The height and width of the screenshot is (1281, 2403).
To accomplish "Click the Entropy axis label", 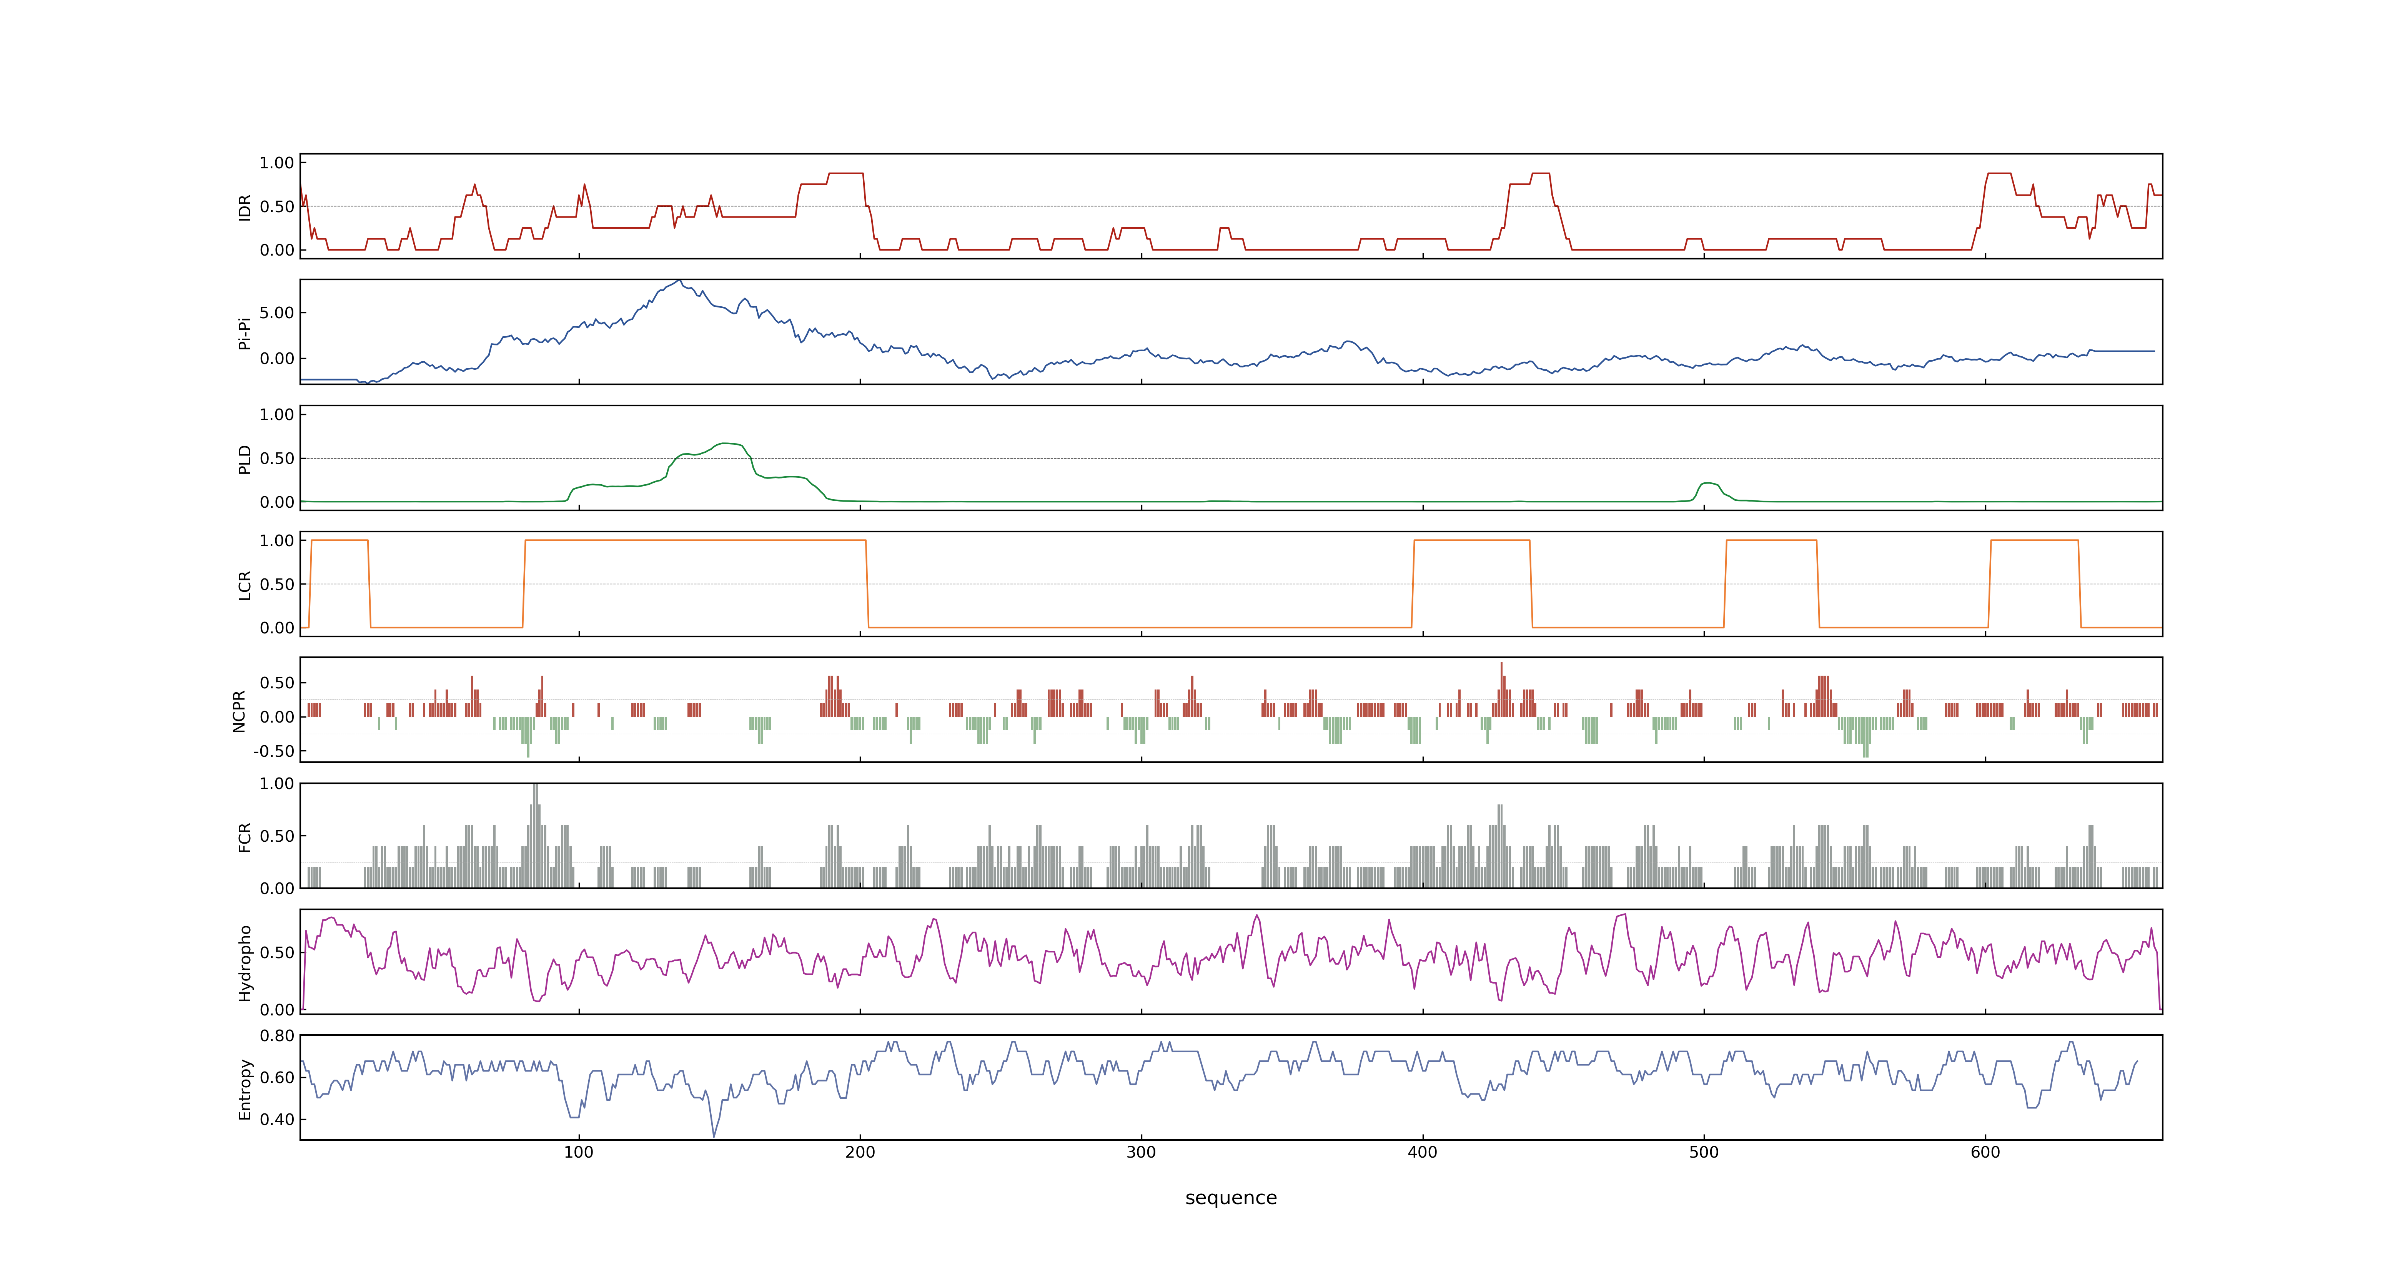I will (245, 1089).
